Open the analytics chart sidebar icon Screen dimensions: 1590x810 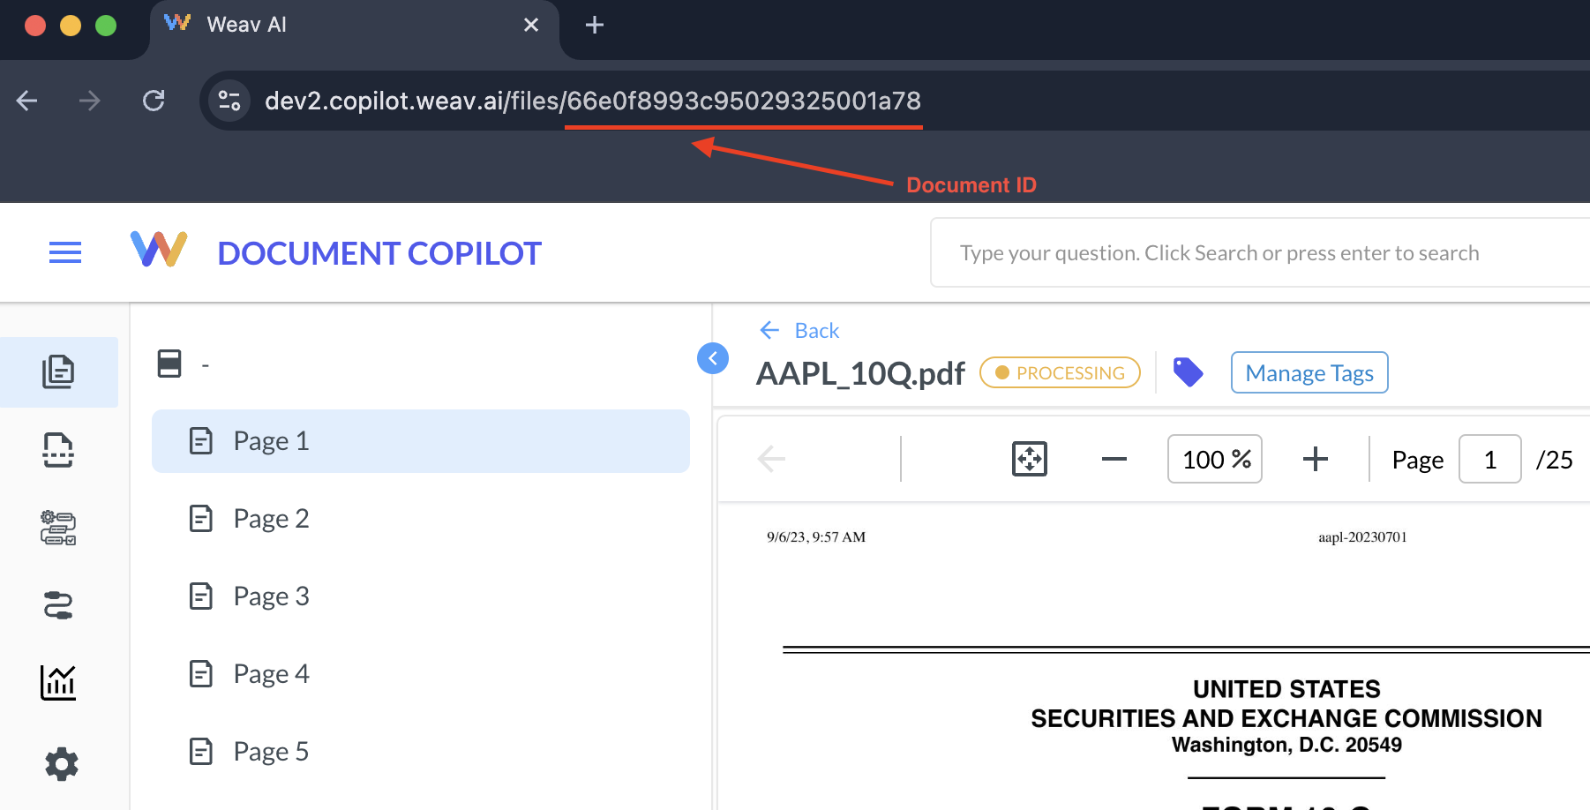(58, 683)
